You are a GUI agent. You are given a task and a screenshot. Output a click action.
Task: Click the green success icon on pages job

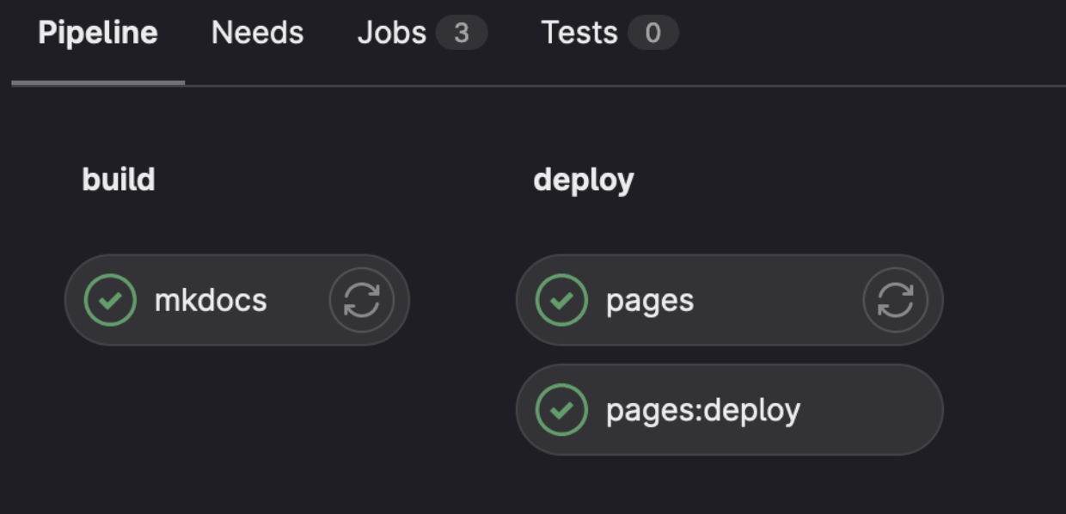[563, 300]
